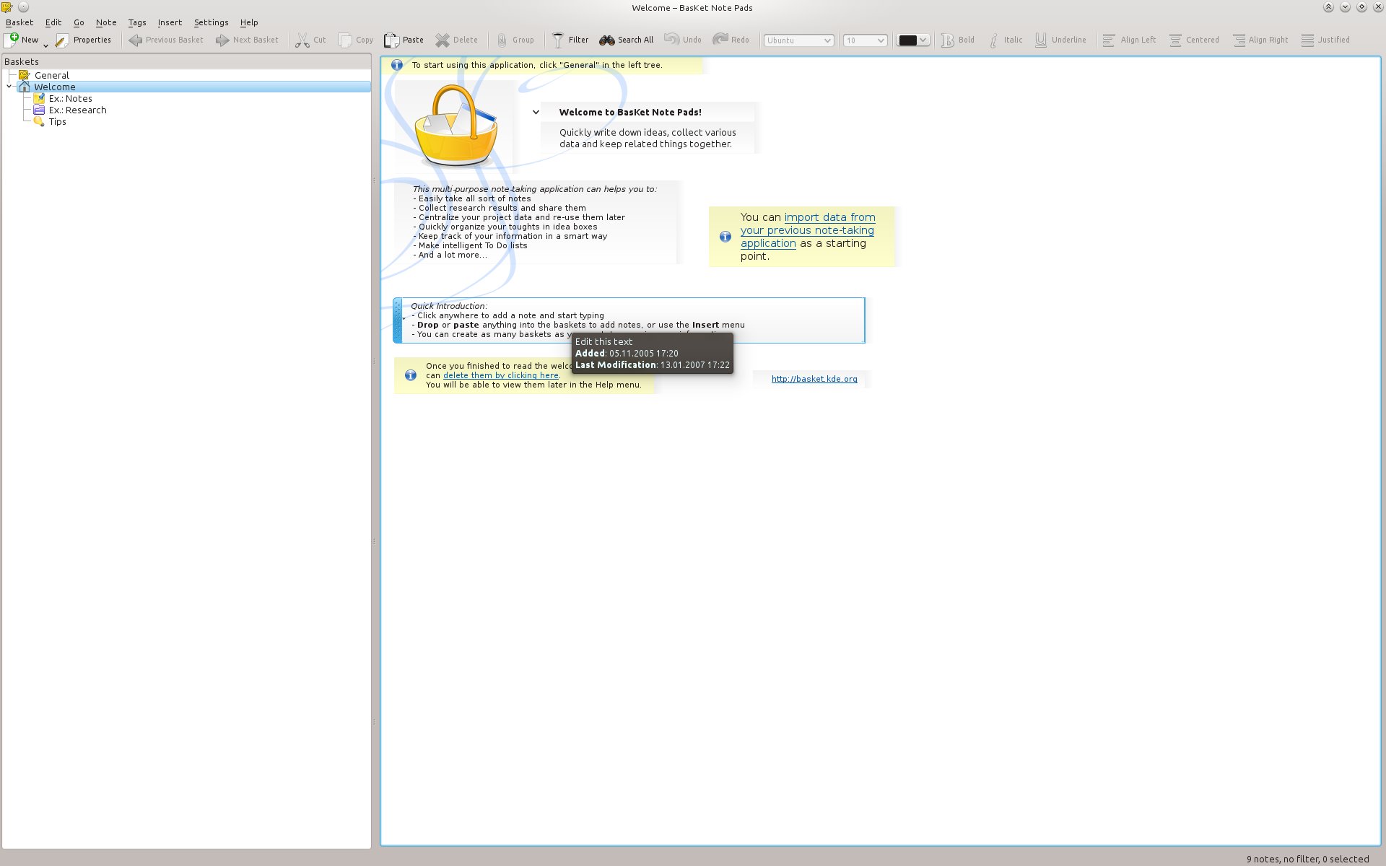Image resolution: width=1386 pixels, height=866 pixels.
Task: Open the Edit menu
Action: point(53,22)
